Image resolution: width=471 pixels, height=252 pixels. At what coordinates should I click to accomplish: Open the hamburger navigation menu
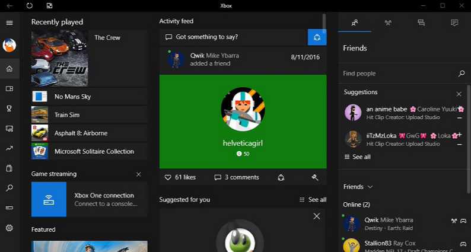point(9,23)
